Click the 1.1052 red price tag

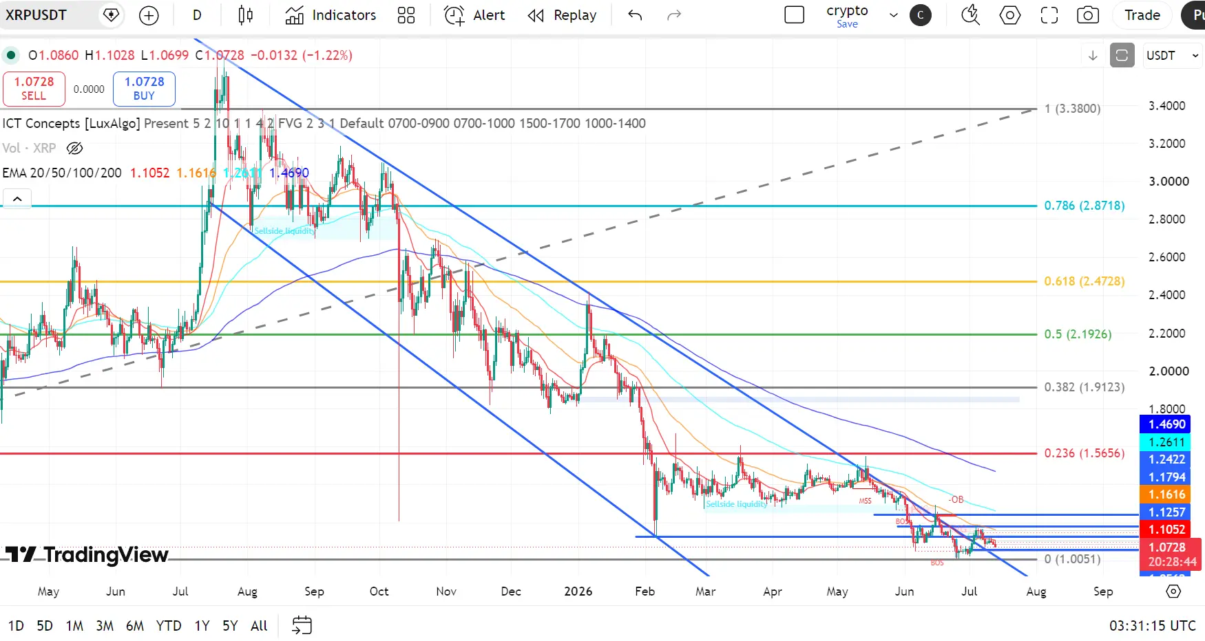point(1165,530)
